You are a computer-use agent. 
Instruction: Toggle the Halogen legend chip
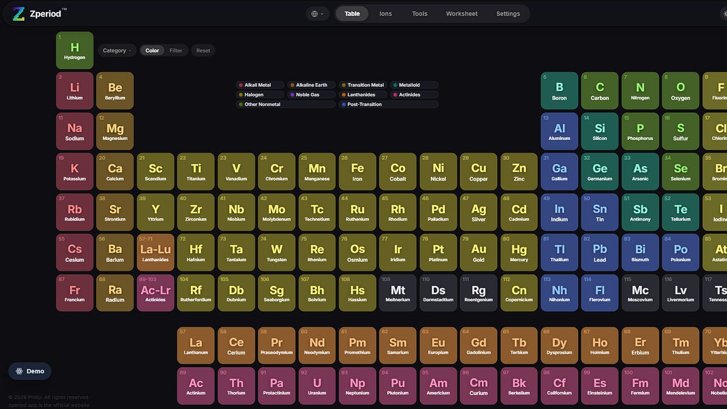pos(260,95)
